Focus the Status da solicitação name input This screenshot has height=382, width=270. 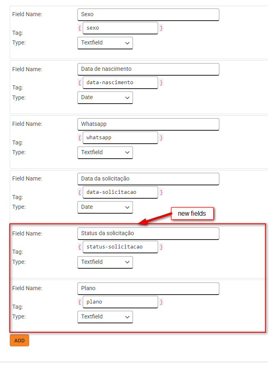(148, 233)
